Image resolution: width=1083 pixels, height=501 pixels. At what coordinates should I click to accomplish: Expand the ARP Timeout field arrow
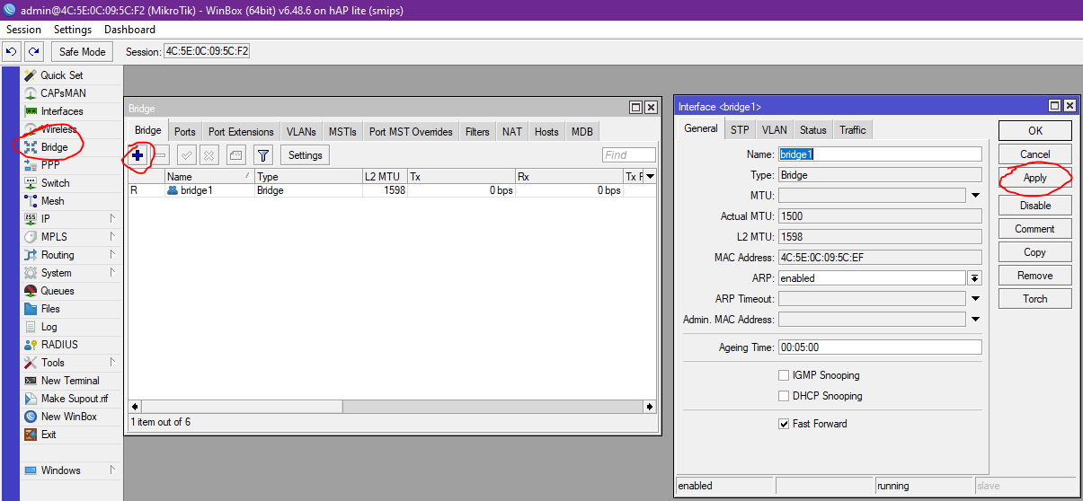(975, 299)
